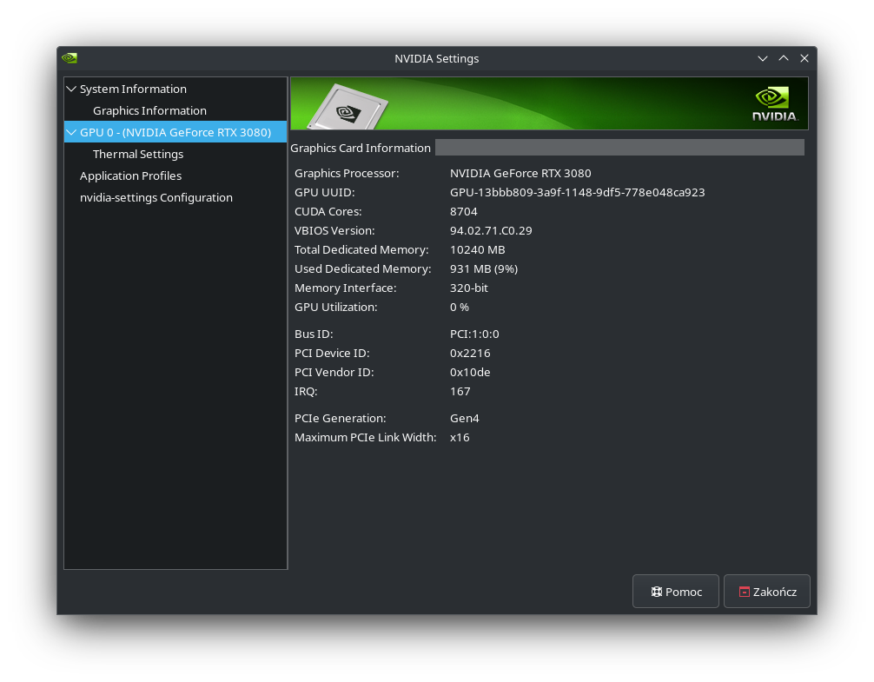Collapse the GPU 0 tree node
The height and width of the screenshot is (682, 874).
[x=71, y=132]
